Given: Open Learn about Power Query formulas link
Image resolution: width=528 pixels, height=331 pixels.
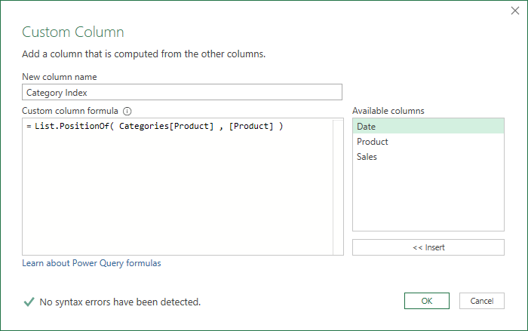Looking at the screenshot, I should pyautogui.click(x=91, y=263).
